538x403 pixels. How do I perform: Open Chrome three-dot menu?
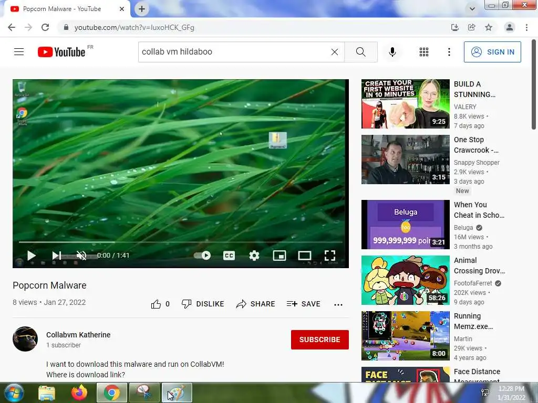(526, 27)
